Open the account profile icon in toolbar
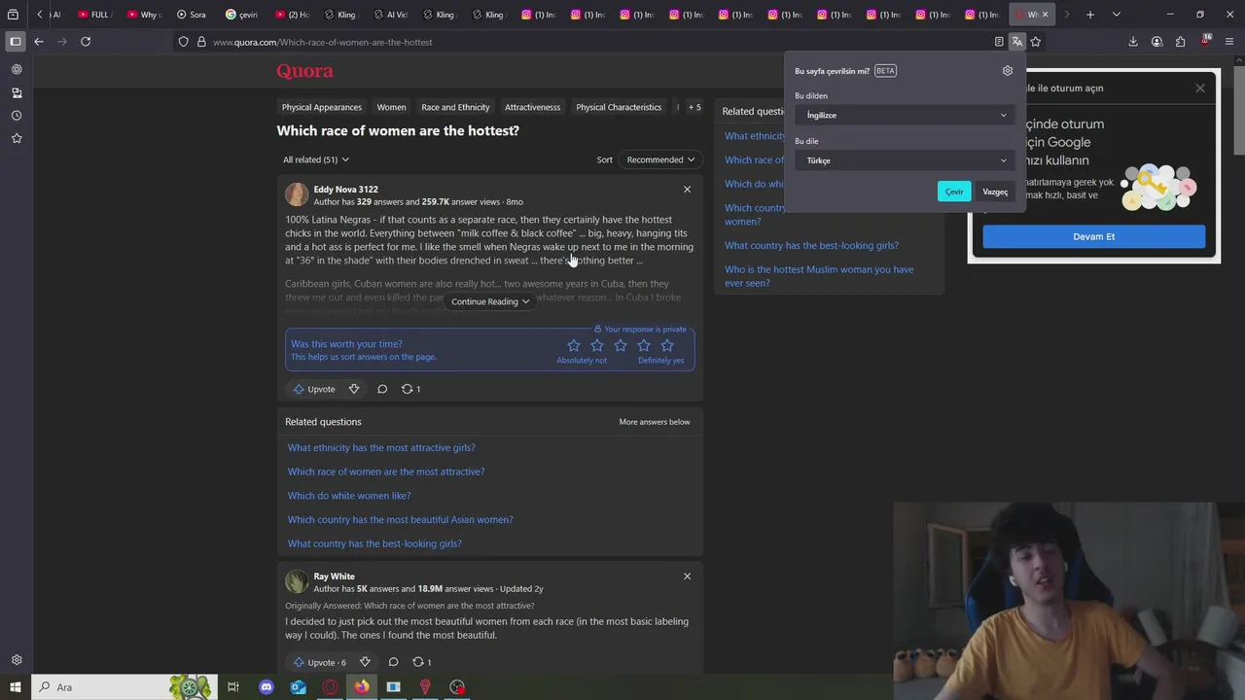The image size is (1245, 700). [x=1156, y=42]
